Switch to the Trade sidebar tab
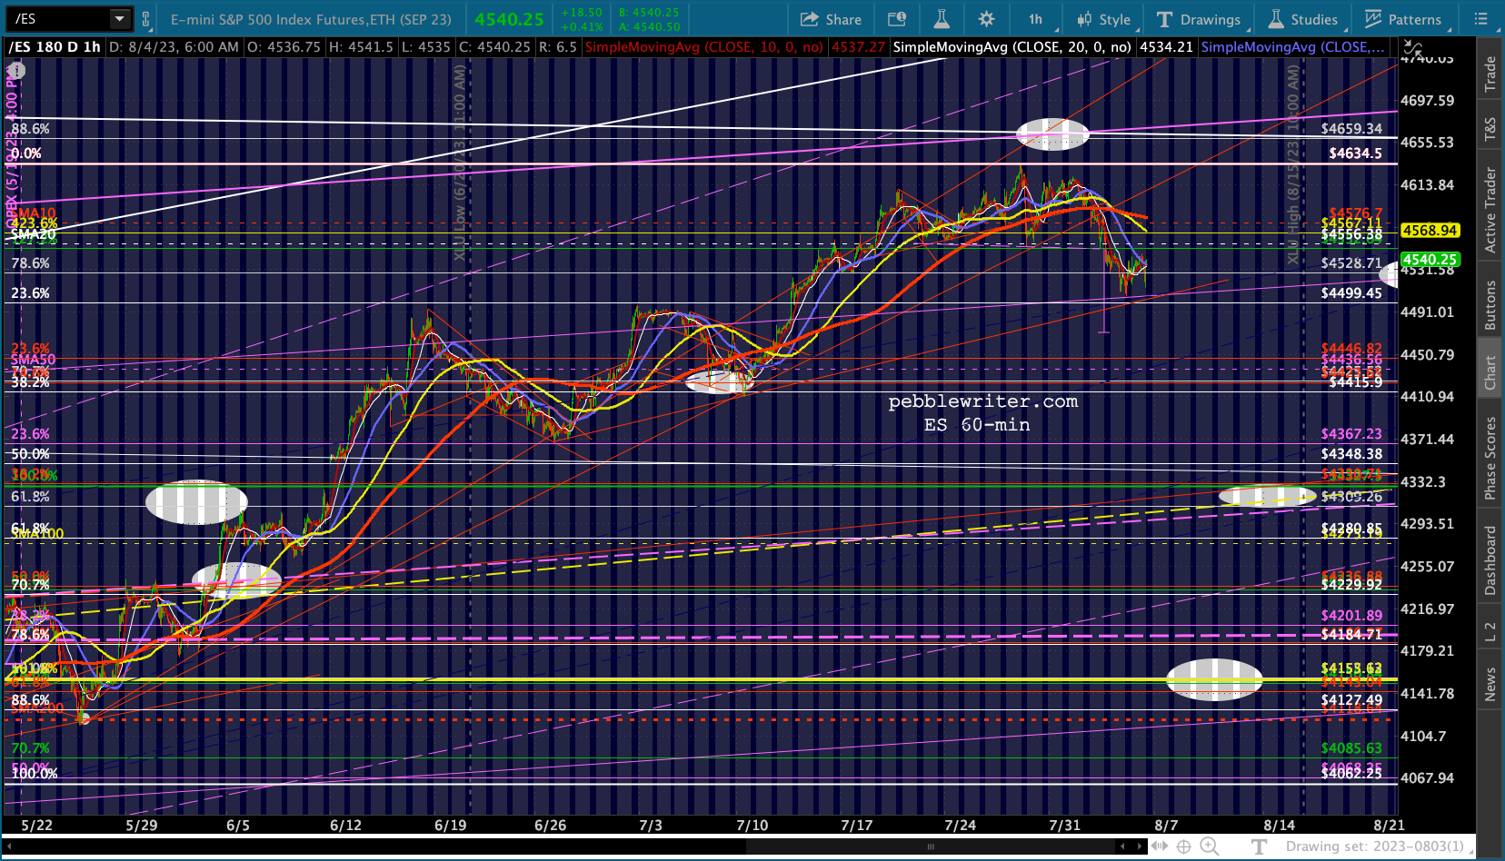The image size is (1505, 861). pos(1490,74)
